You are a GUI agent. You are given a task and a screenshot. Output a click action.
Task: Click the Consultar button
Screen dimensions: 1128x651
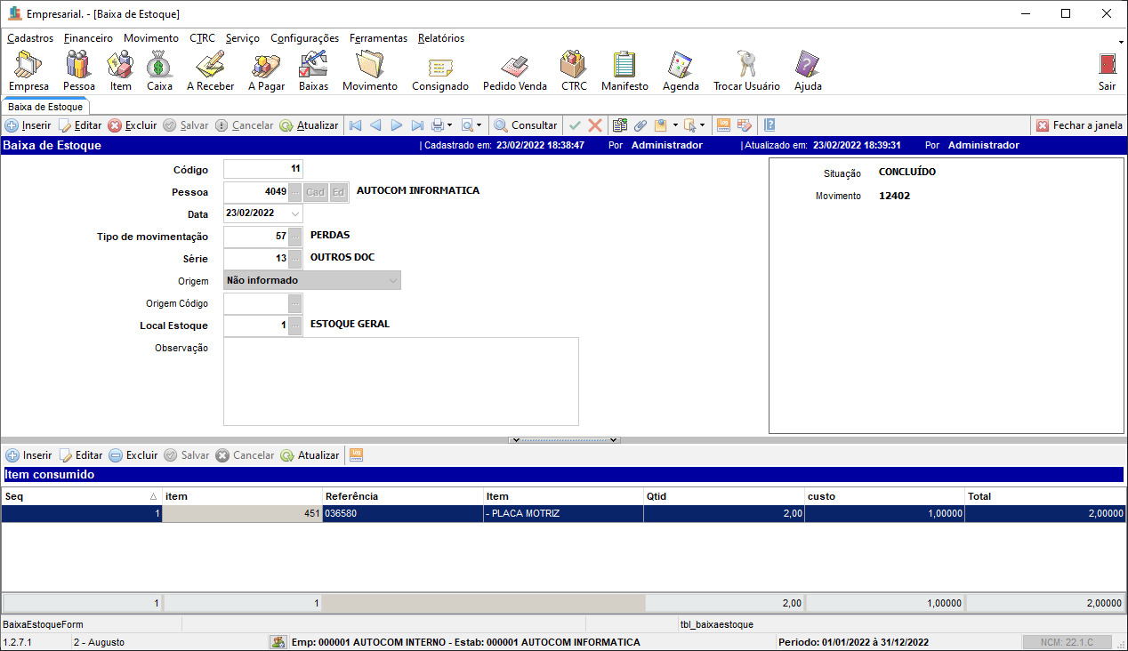(526, 125)
